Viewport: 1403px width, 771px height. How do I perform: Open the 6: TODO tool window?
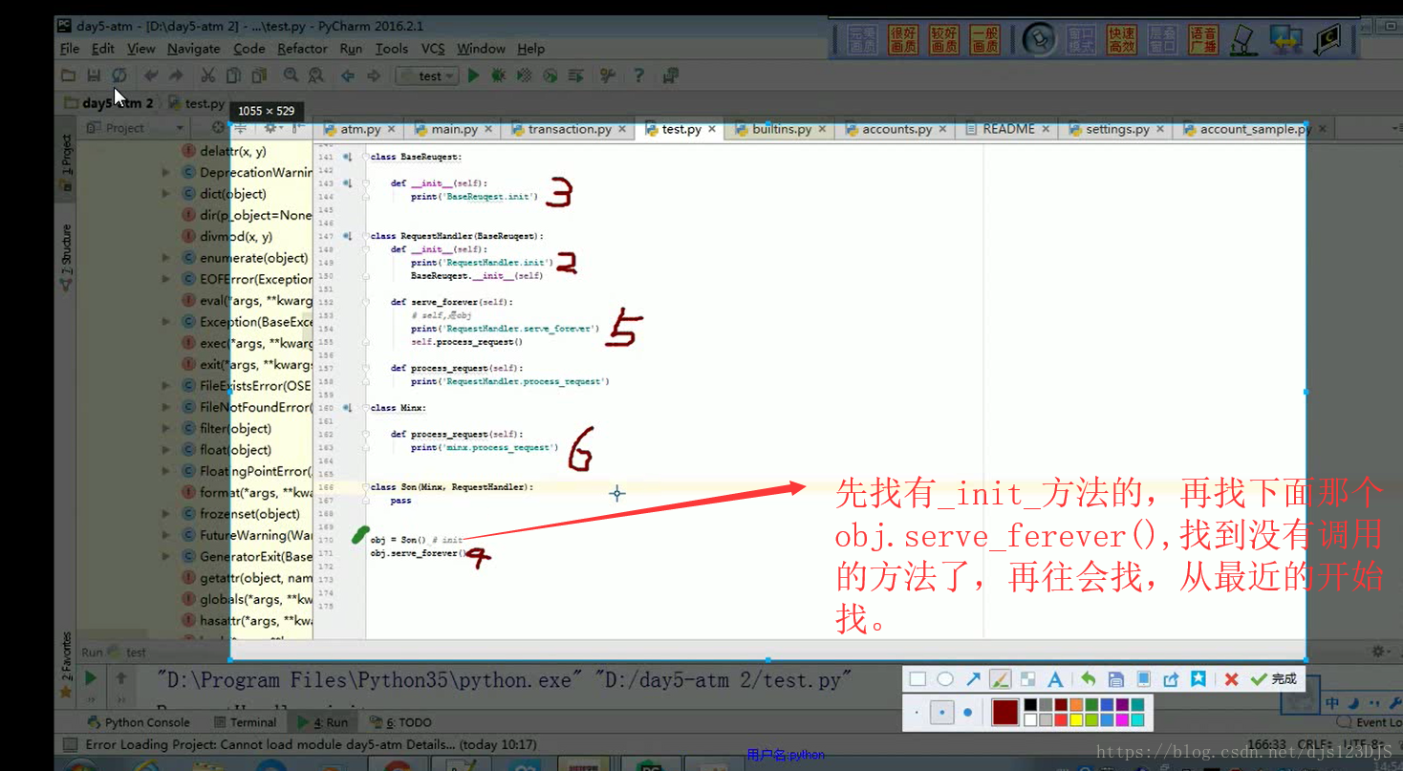(401, 722)
